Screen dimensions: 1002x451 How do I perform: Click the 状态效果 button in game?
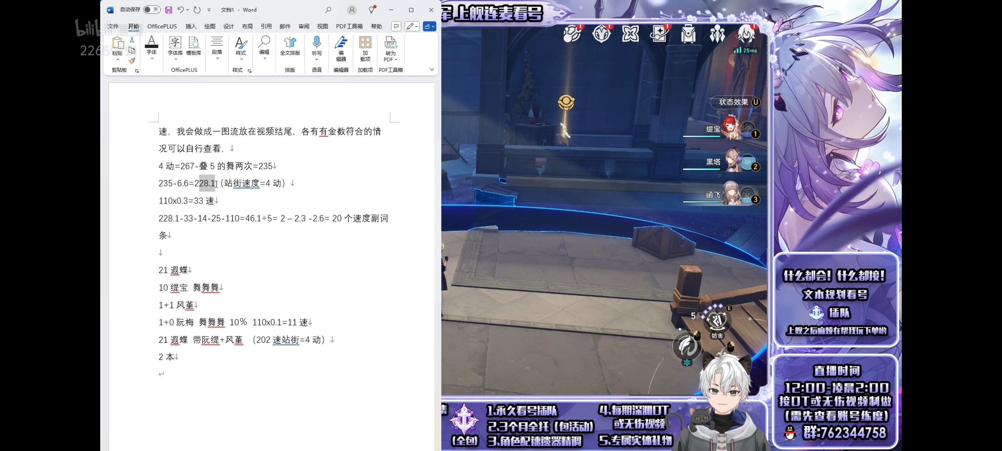click(734, 102)
